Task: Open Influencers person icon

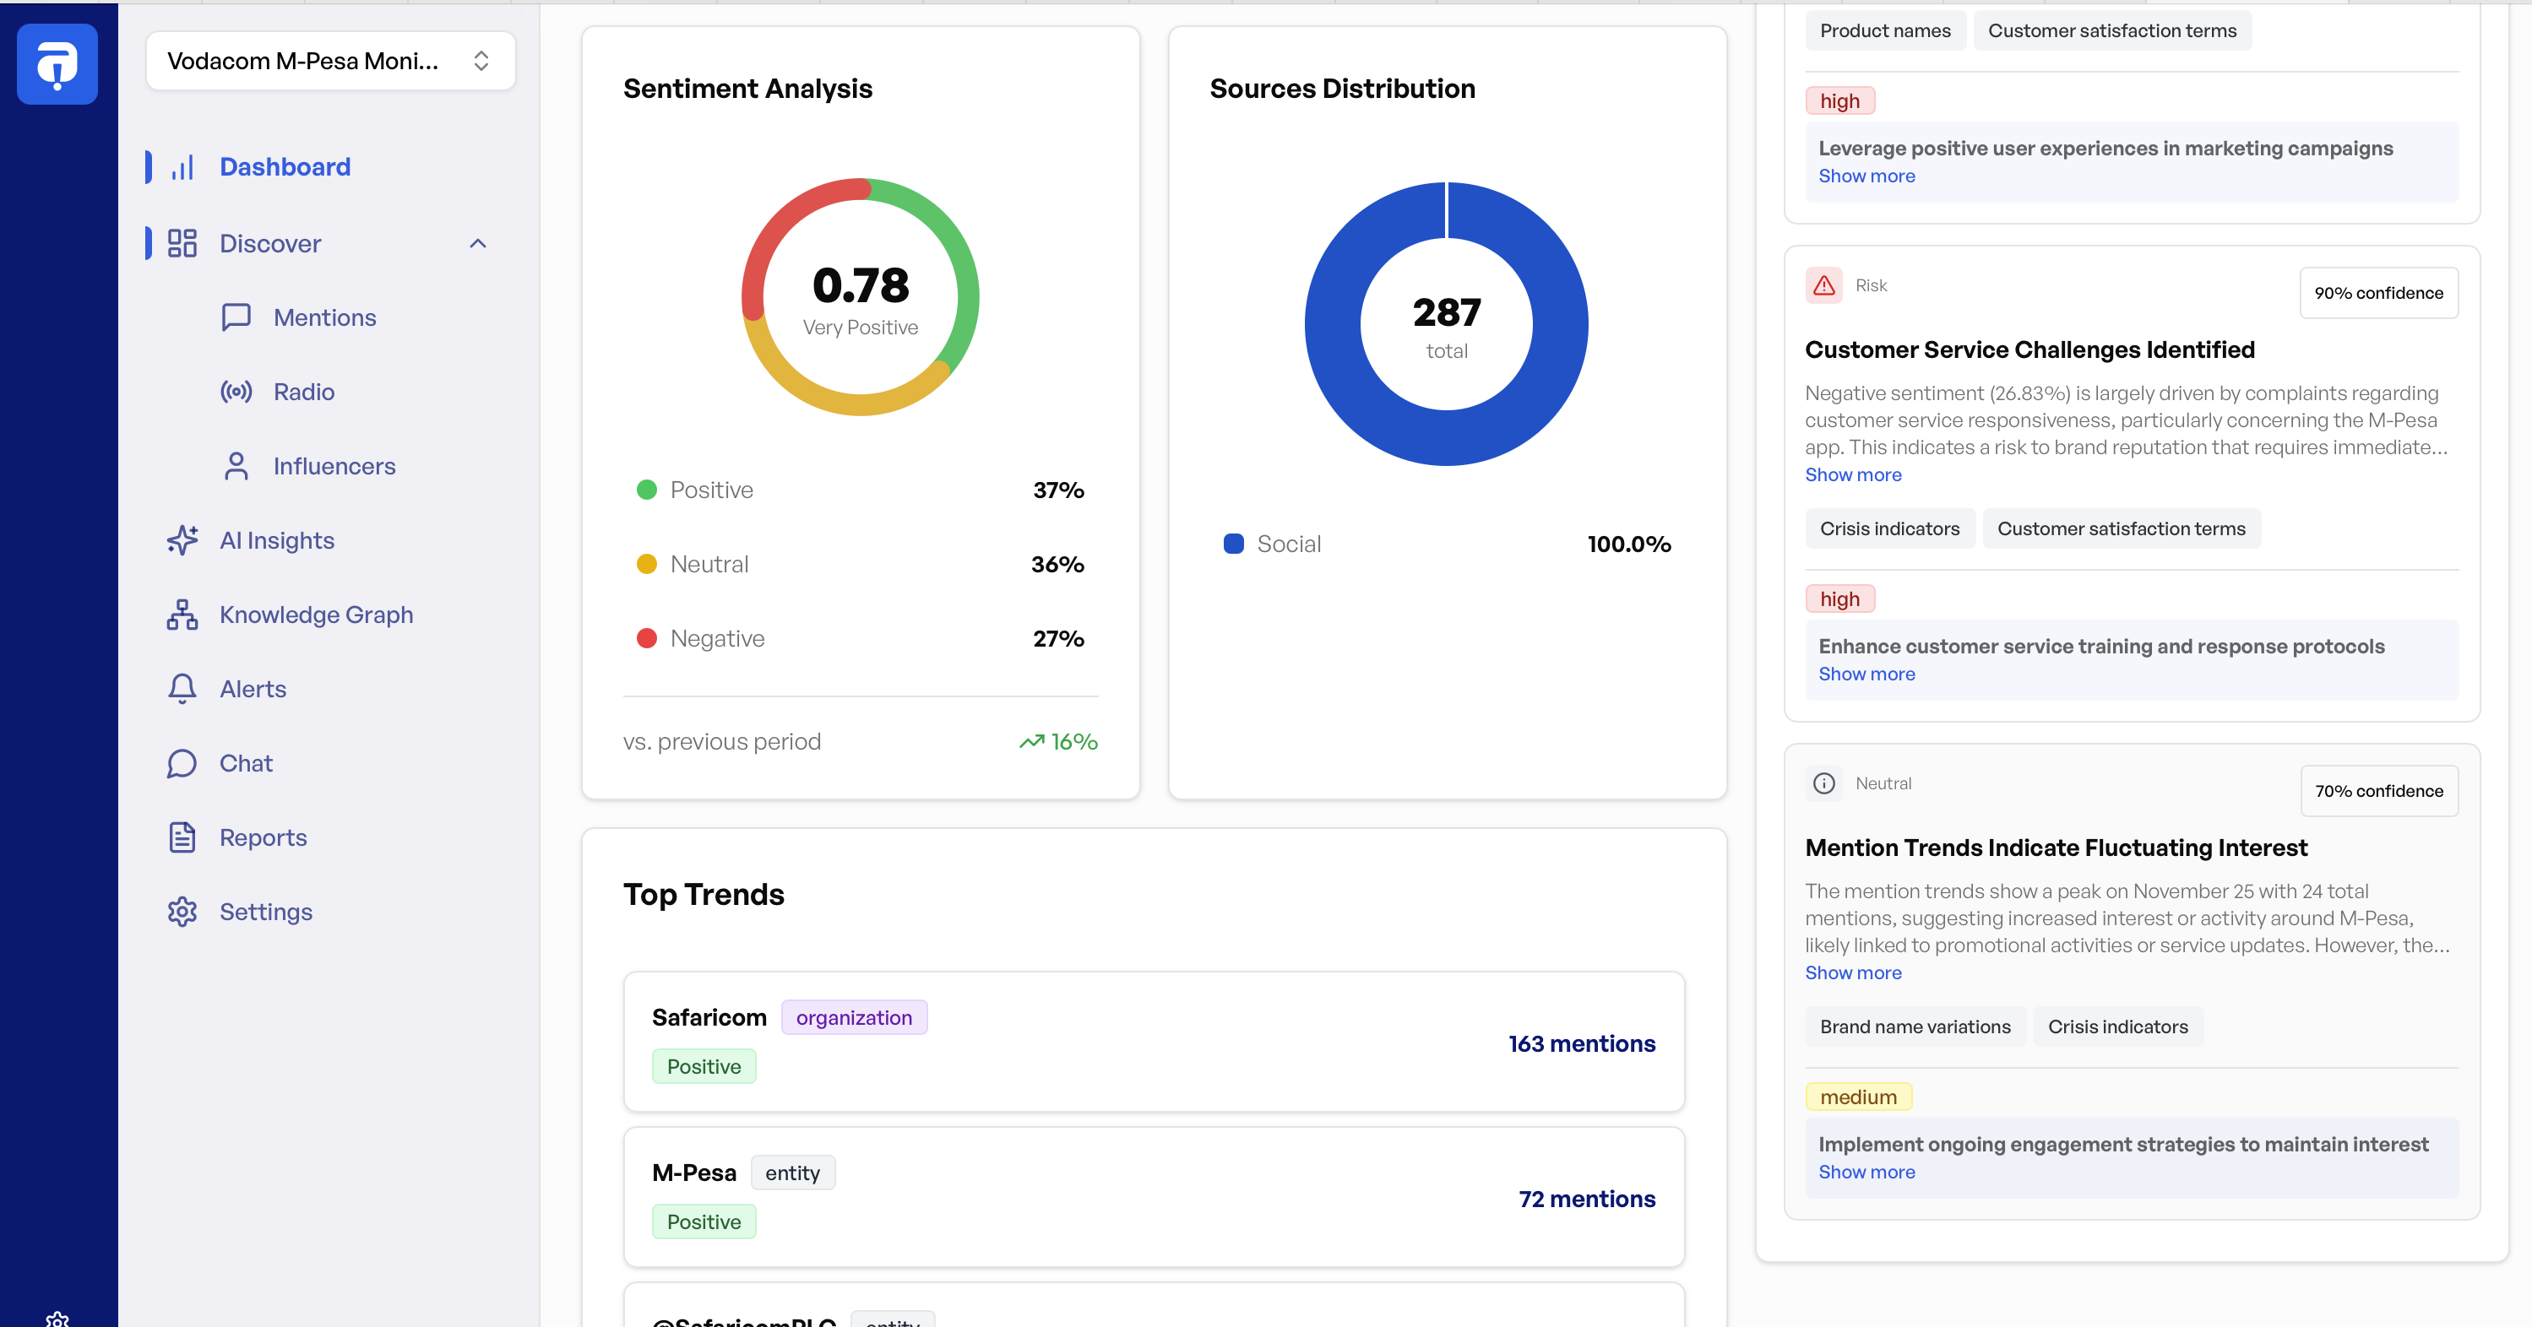Action: point(236,466)
